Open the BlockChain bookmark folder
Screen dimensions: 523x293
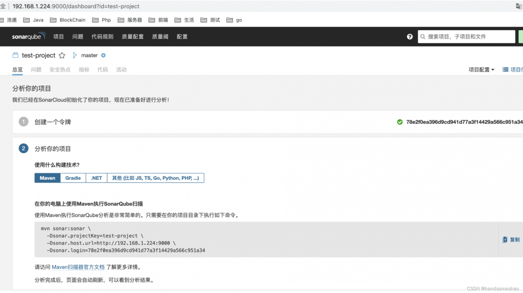pyautogui.click(x=68, y=20)
